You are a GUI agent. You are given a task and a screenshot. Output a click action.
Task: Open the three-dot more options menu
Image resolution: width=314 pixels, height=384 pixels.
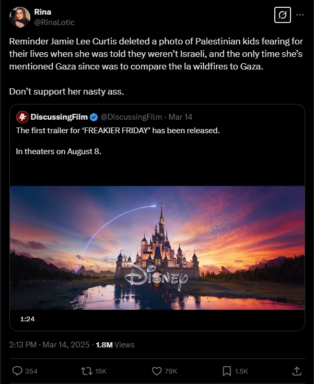300,15
